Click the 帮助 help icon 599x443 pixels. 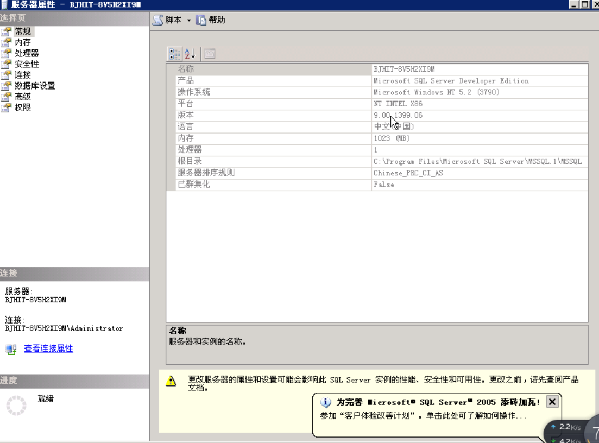(x=201, y=20)
